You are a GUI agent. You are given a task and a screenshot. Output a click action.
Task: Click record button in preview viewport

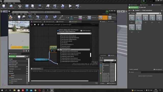pos(24,51)
